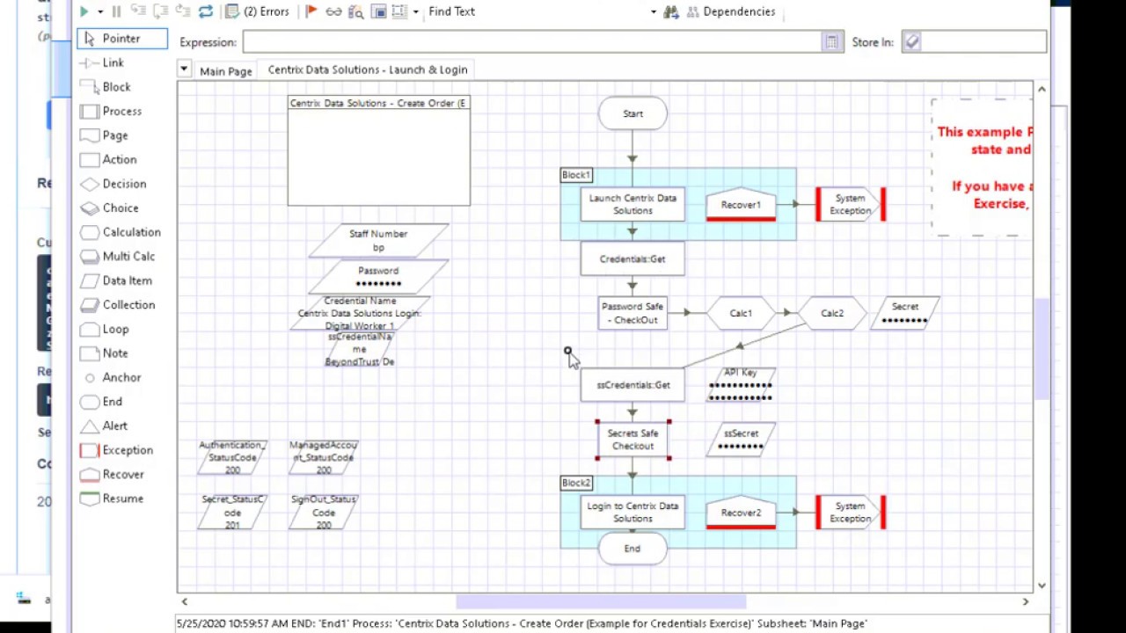Pause the running process
This screenshot has height=633, width=1126.
(115, 11)
